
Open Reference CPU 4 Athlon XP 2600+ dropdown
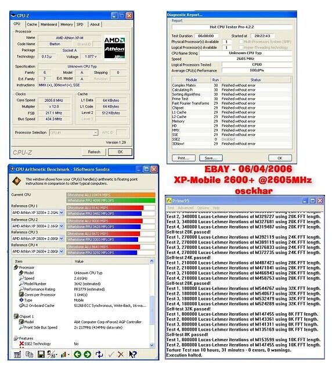click(x=62, y=251)
